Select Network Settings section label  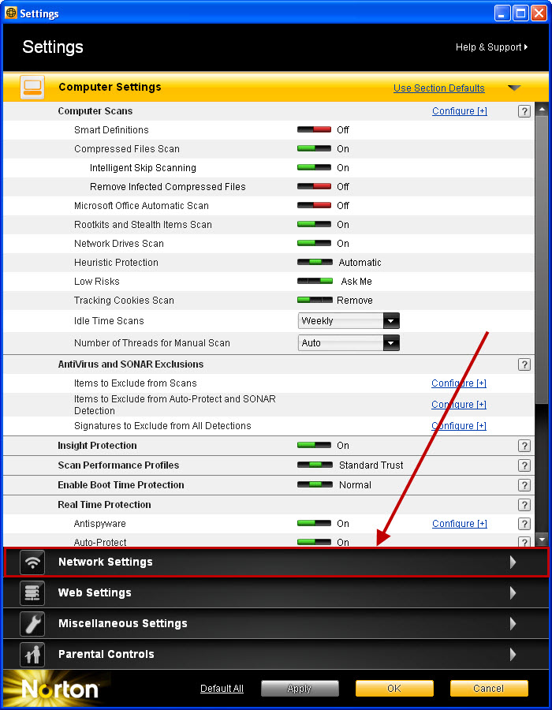106,562
